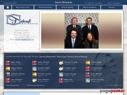
Task: Open Contact Us / Location
Action: pos(94,3)
